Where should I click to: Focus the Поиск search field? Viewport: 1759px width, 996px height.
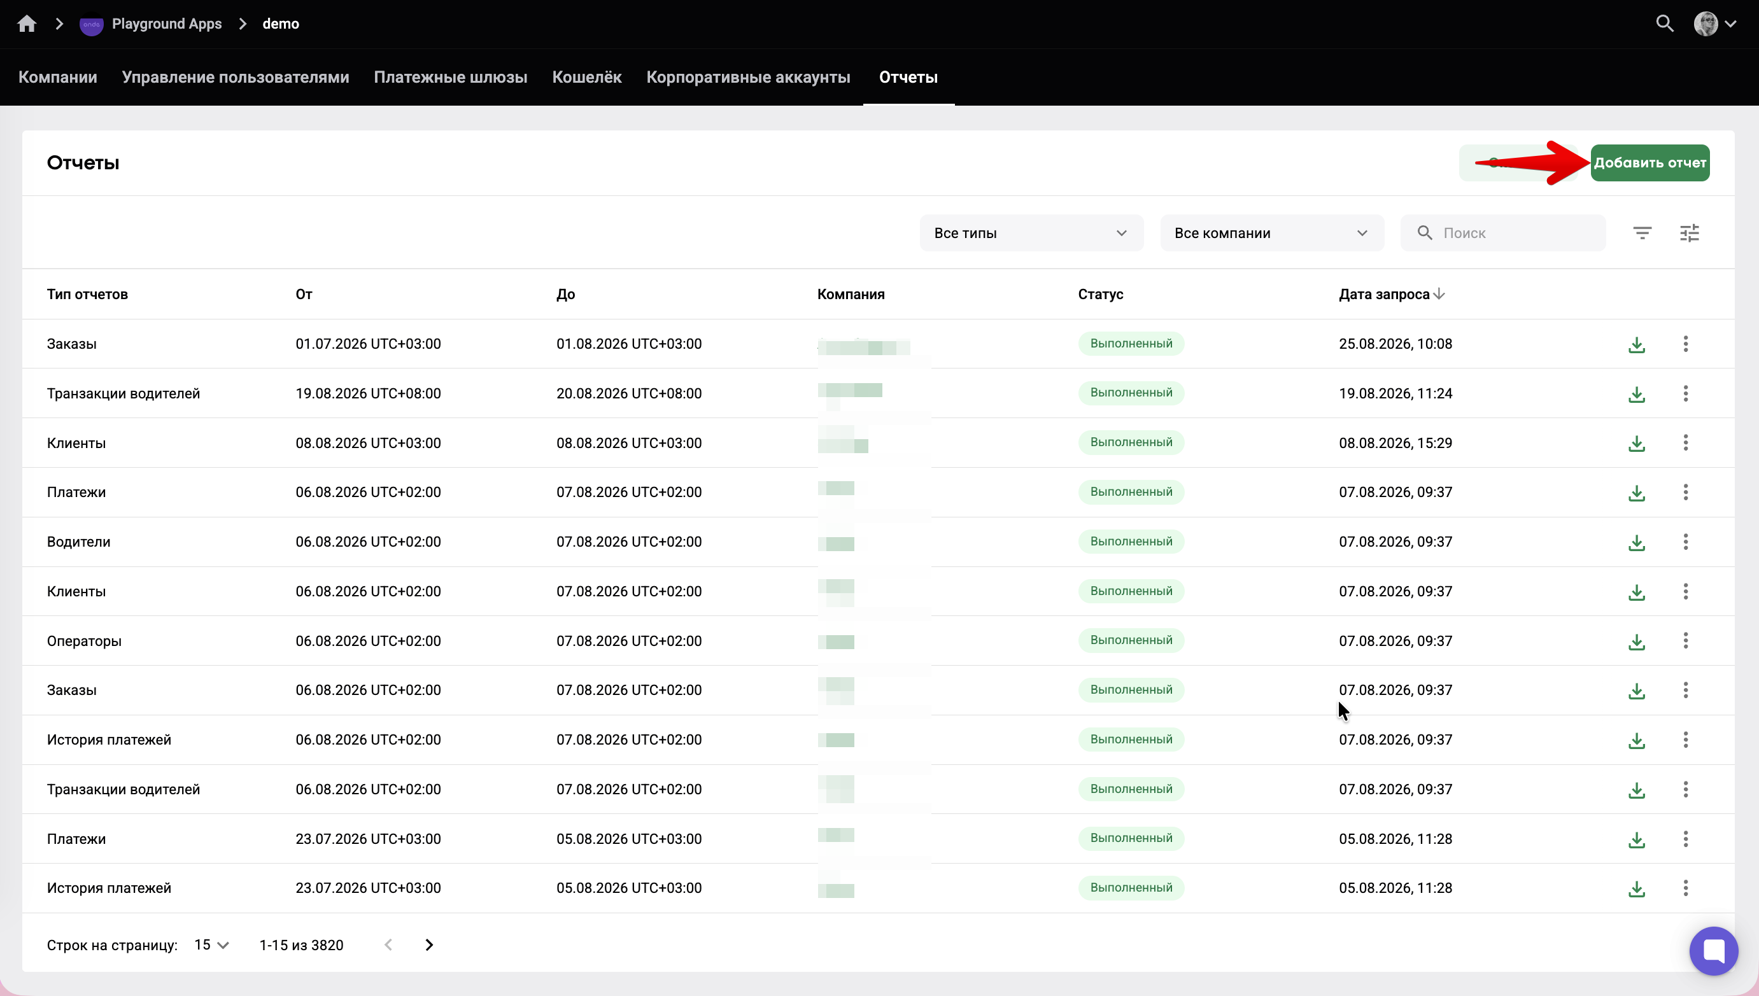[x=1502, y=234]
